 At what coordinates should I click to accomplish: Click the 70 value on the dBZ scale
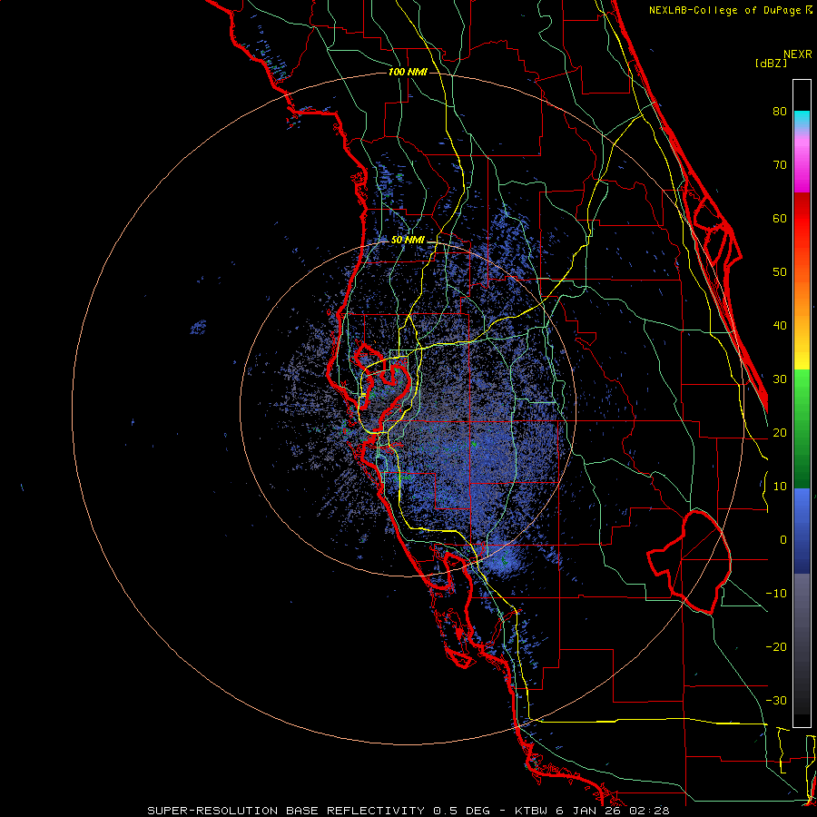[780, 165]
